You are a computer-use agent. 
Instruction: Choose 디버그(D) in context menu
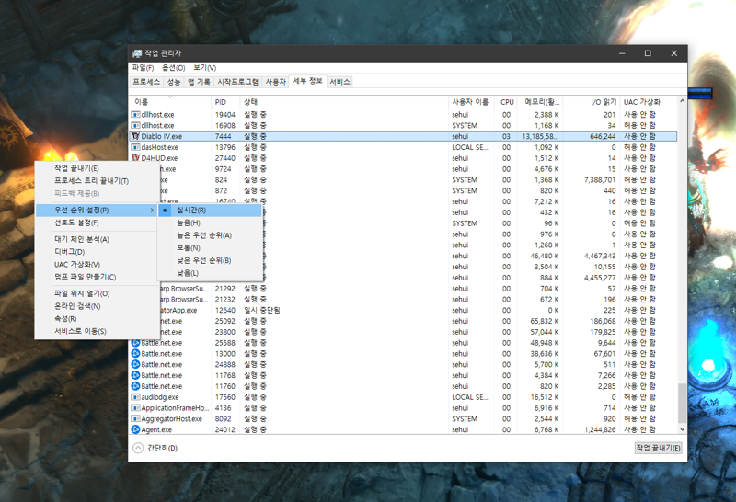pos(97,252)
